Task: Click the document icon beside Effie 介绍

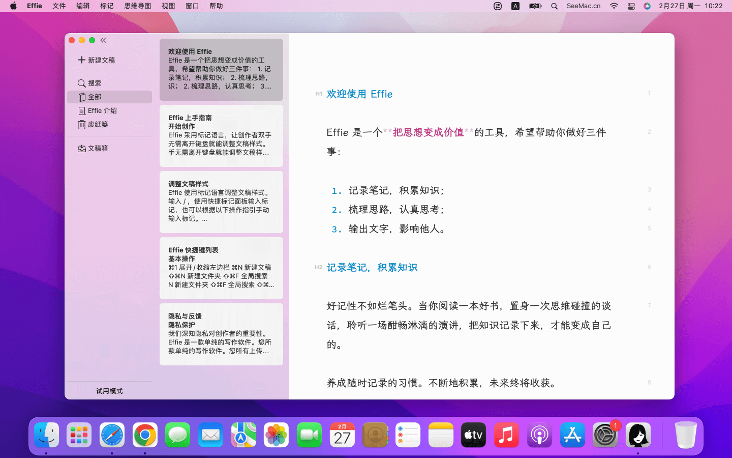Action: click(x=82, y=110)
